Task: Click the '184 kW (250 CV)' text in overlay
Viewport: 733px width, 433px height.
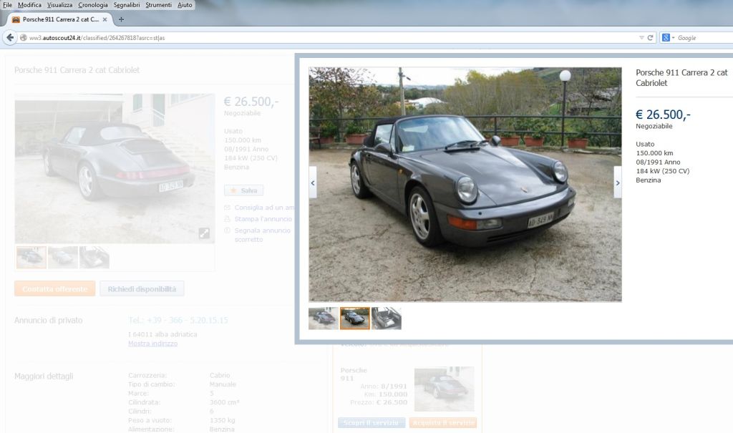Action: click(662, 170)
